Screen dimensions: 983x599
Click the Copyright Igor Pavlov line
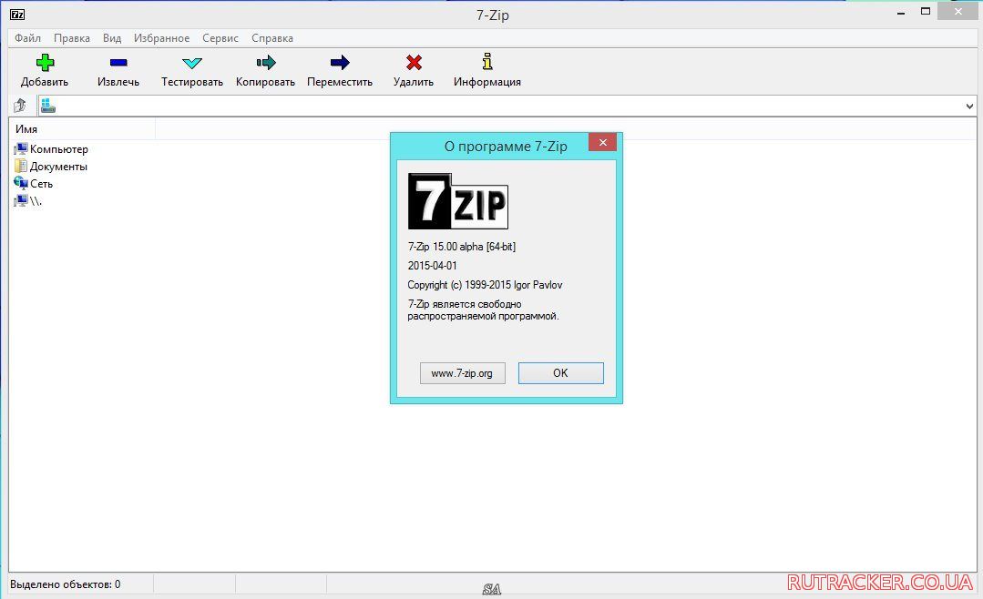[x=485, y=285]
